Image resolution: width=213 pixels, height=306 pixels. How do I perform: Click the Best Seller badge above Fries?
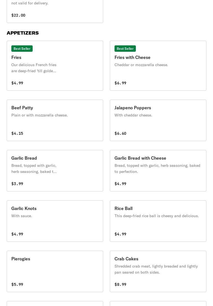click(x=22, y=49)
